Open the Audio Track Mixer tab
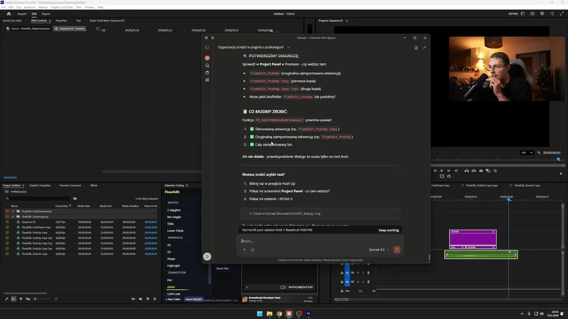This screenshot has height=319, width=568. point(107,20)
